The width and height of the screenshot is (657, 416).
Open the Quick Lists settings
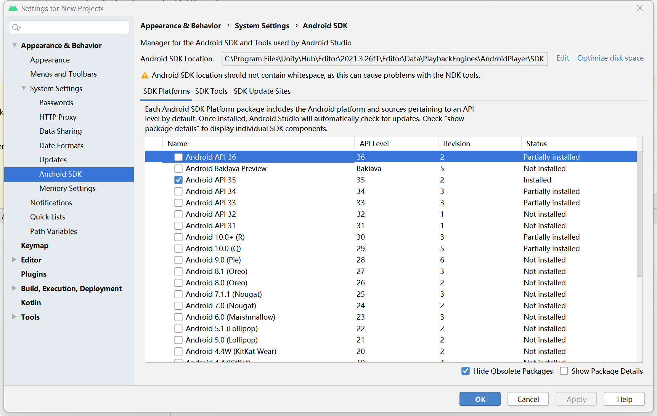[48, 217]
